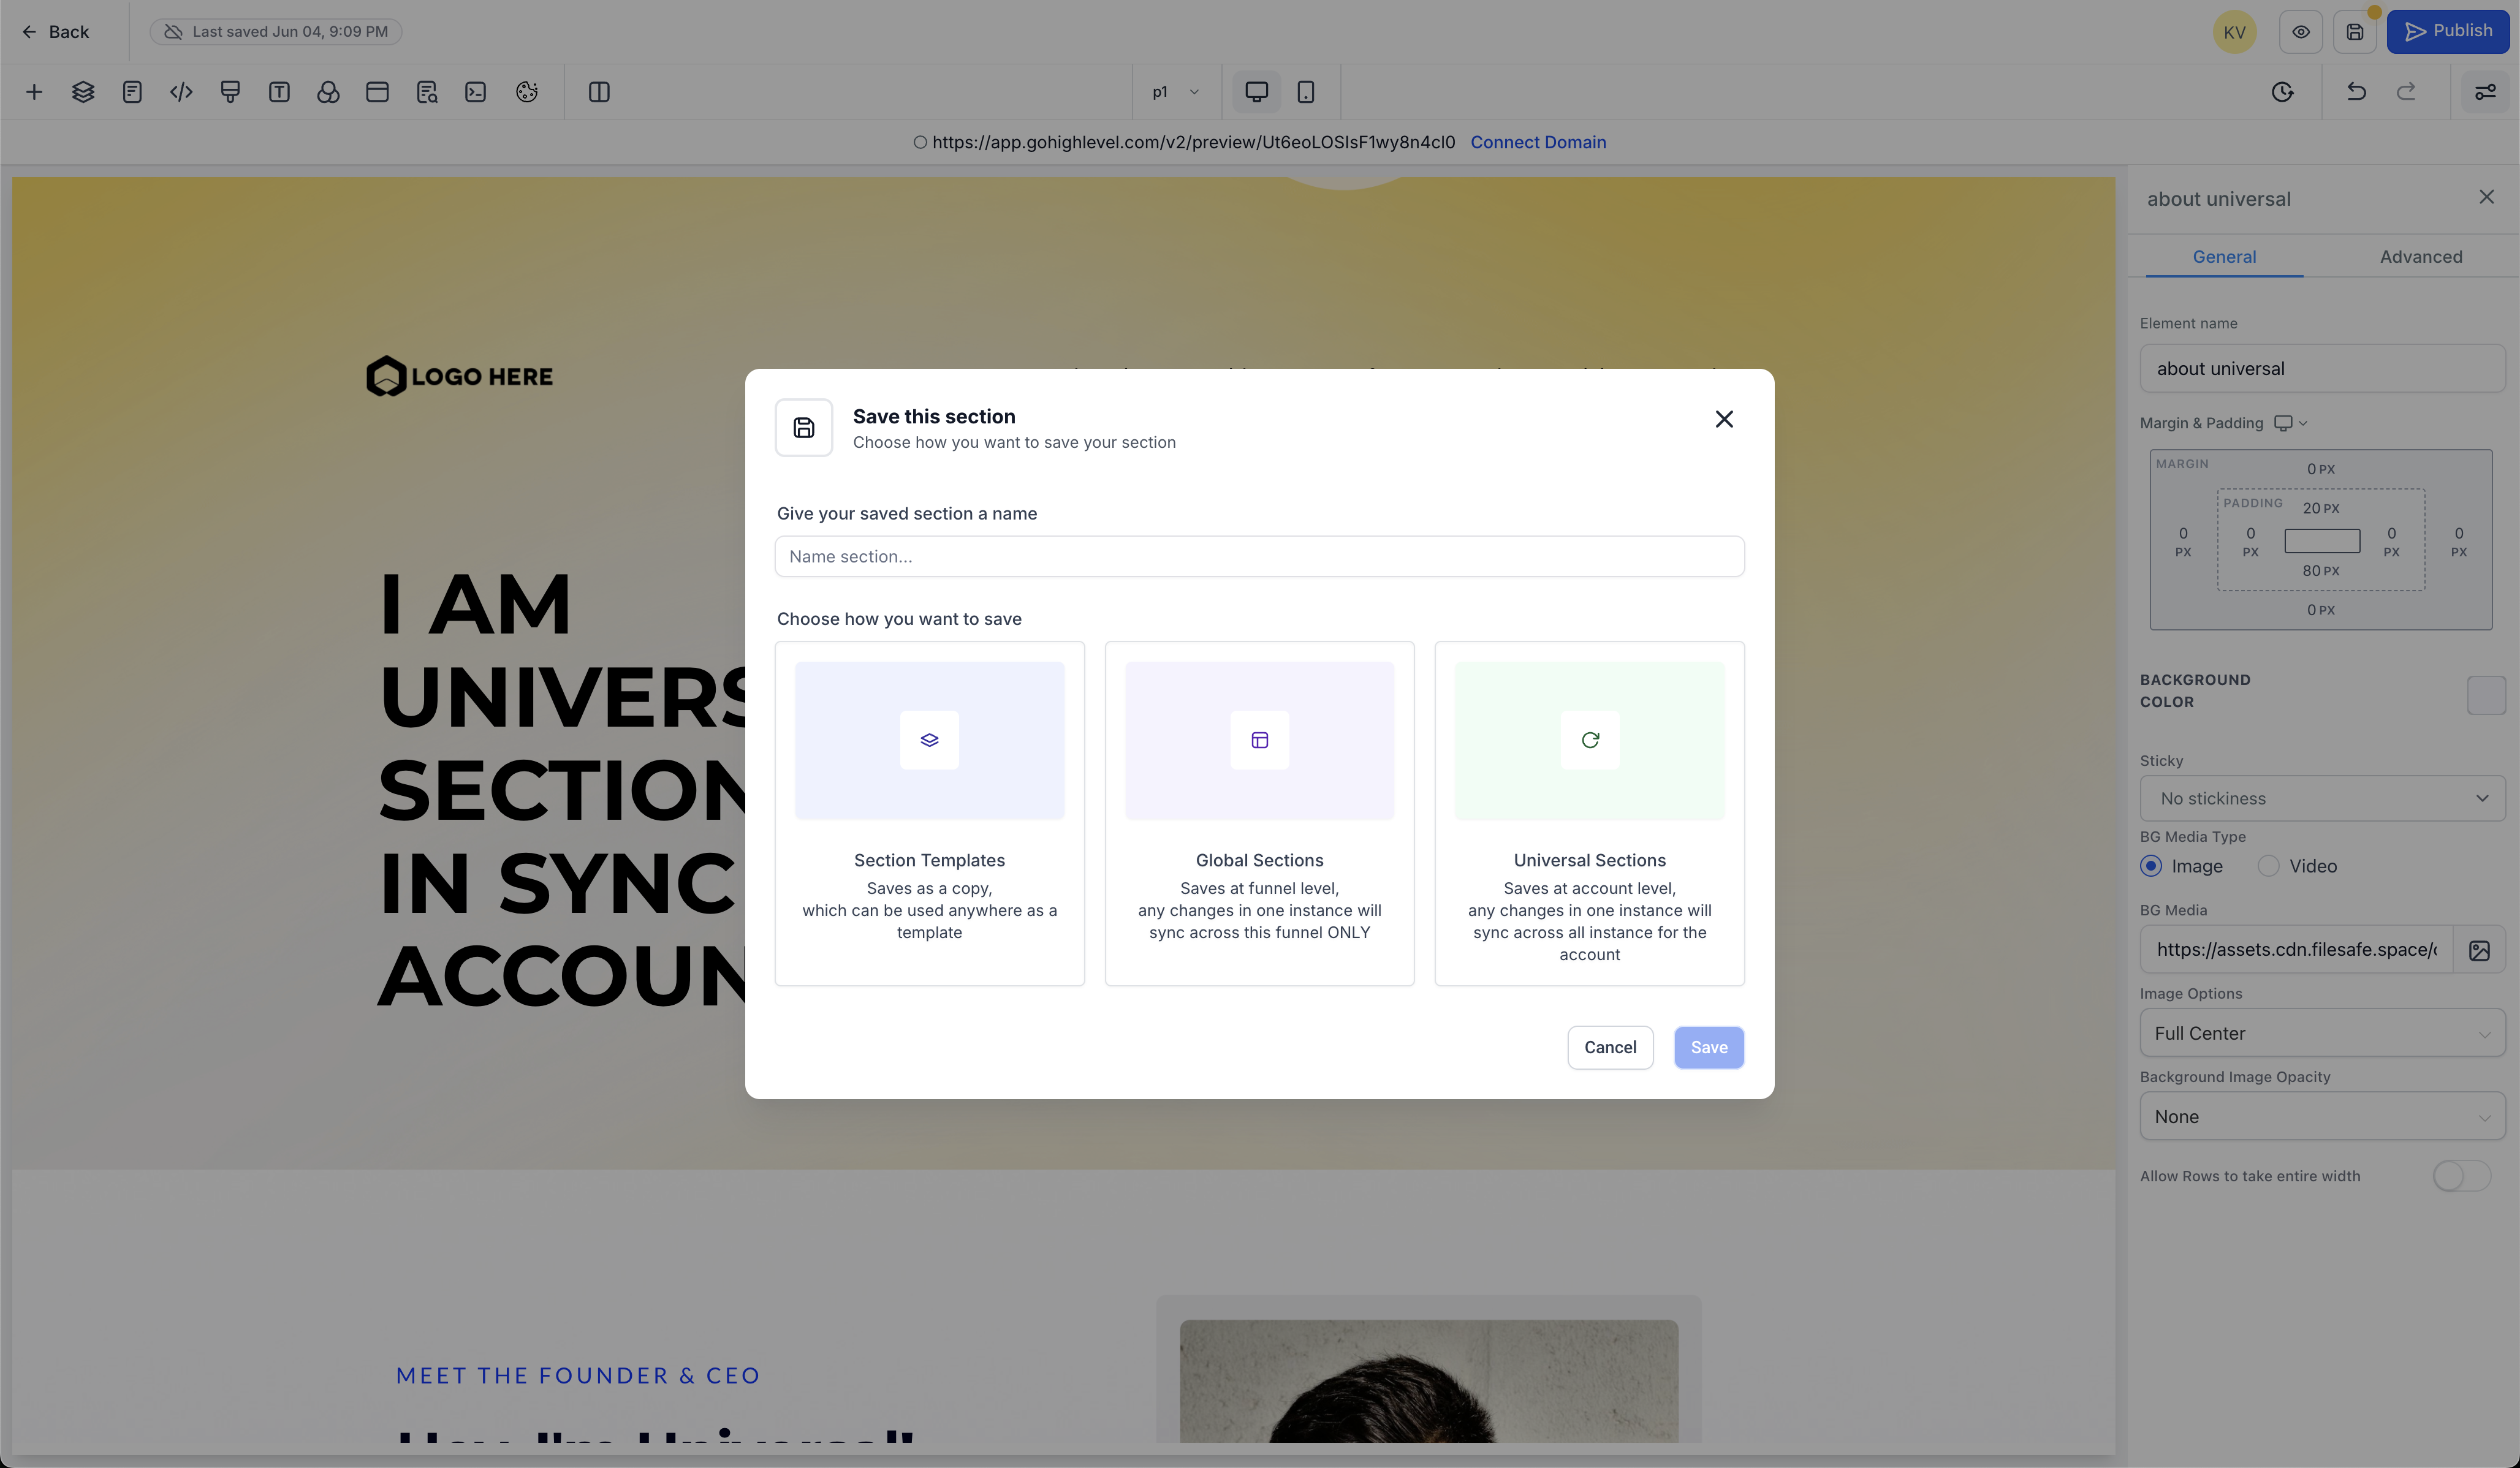Switch to the Advanced tab
This screenshot has height=1468, width=2520.
[x=2420, y=256]
